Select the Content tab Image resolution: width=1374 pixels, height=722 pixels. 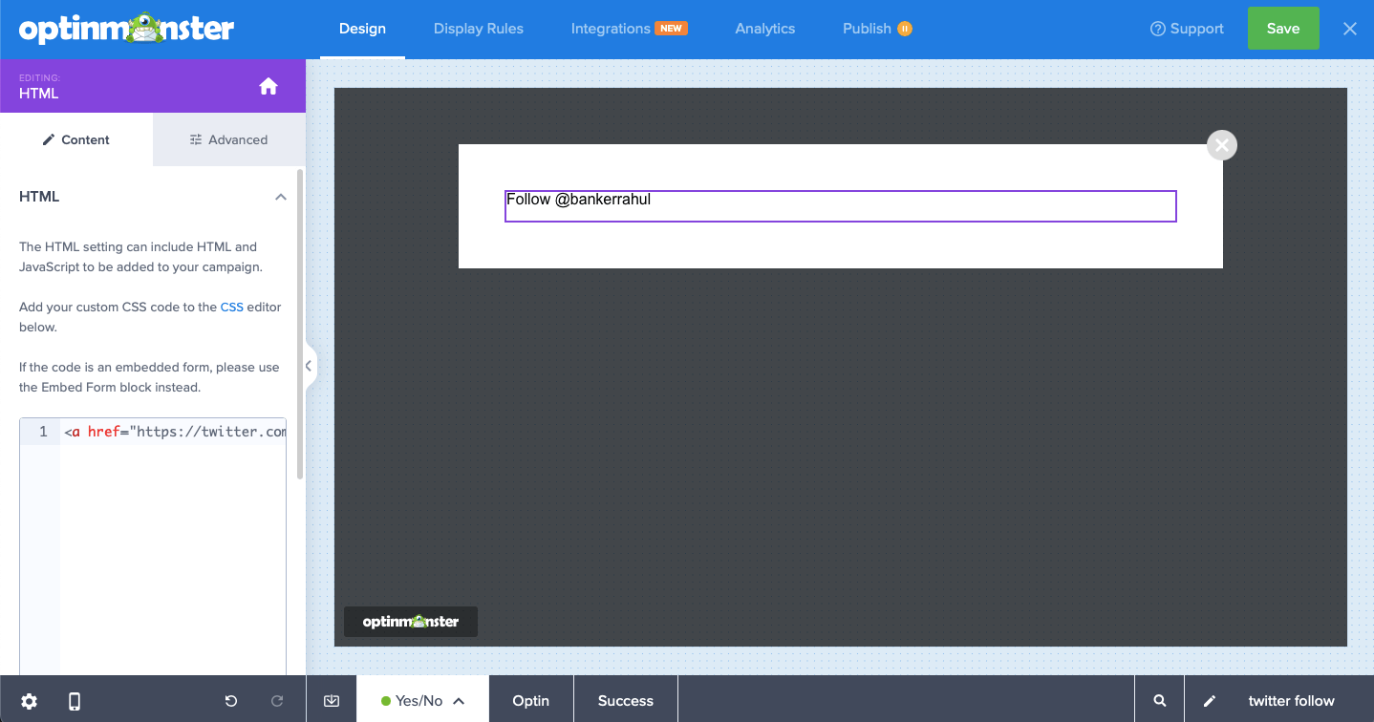pyautogui.click(x=76, y=139)
